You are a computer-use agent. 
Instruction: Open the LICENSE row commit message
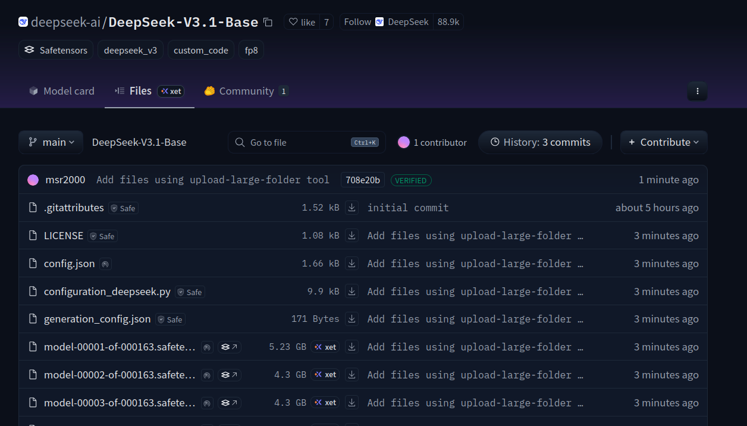(x=475, y=236)
